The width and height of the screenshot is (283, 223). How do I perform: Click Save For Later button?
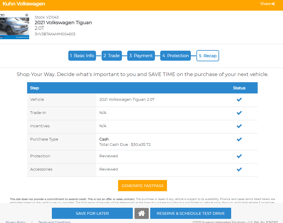click(x=92, y=213)
